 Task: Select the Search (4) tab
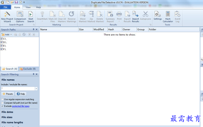(10, 69)
